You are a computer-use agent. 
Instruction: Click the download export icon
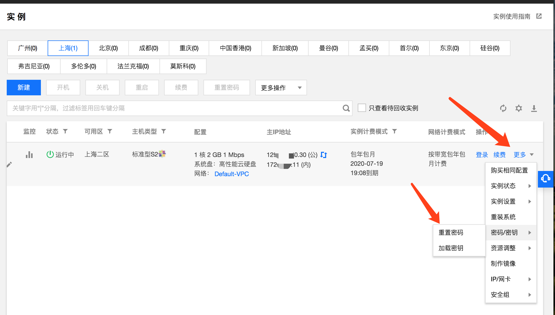[534, 108]
